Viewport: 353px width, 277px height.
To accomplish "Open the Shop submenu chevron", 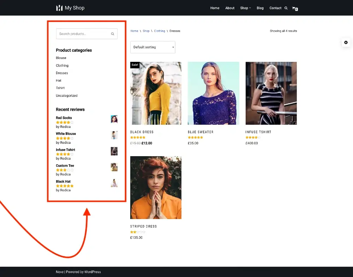I will click(250, 8).
